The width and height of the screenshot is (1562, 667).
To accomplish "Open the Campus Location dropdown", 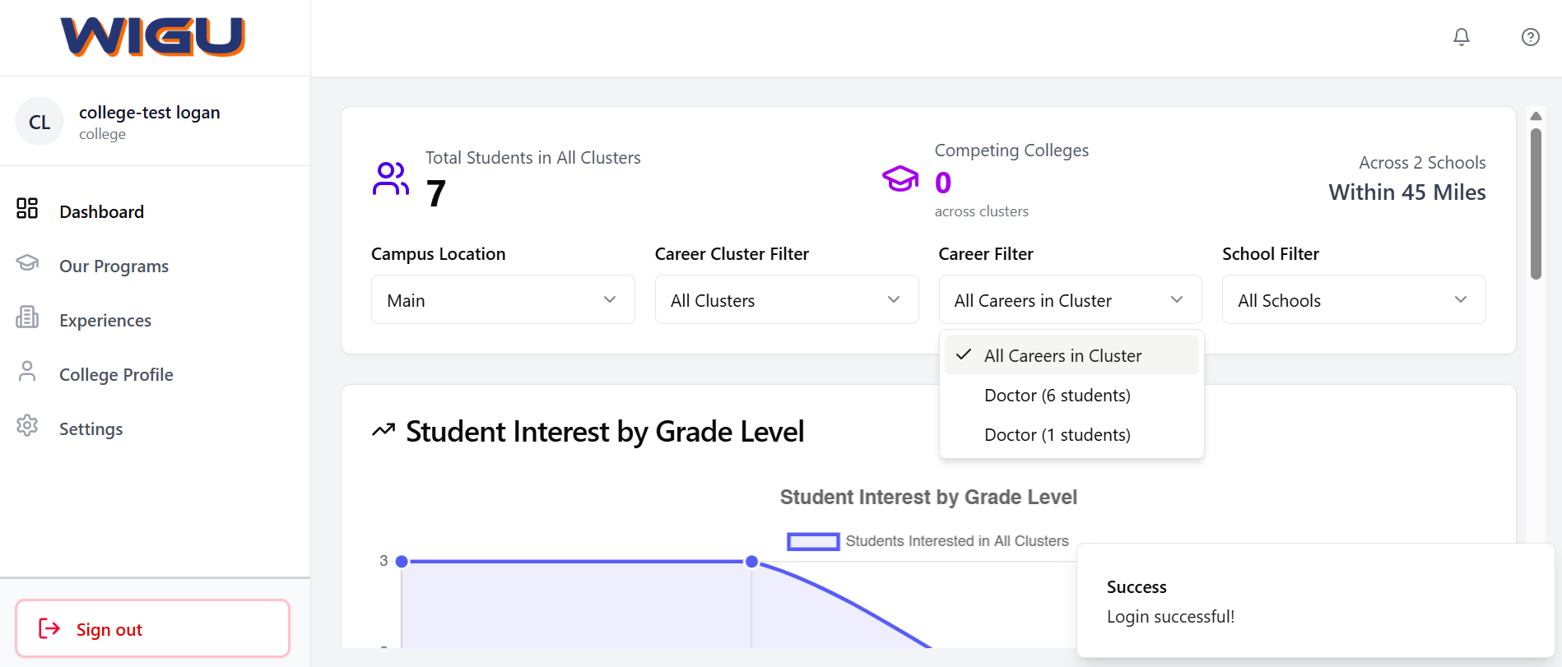I will click(503, 300).
